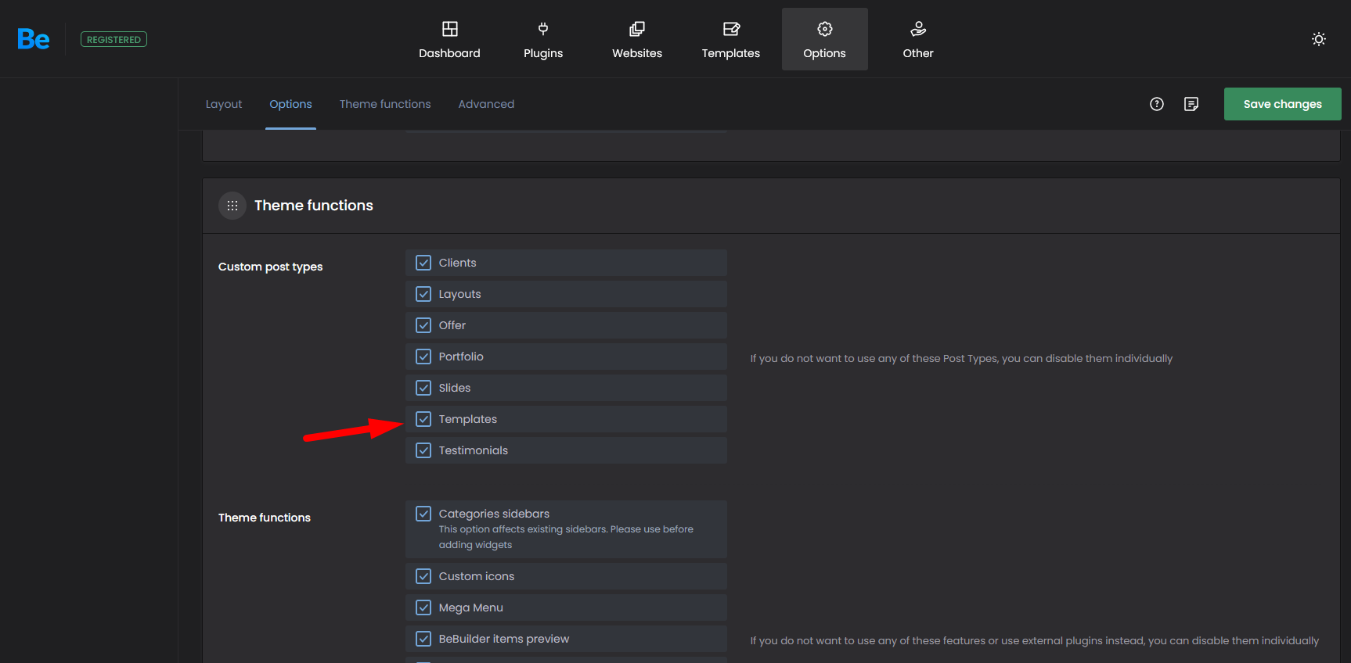Uncheck the Offer post type
Screen dimensions: 1351x663
423,325
